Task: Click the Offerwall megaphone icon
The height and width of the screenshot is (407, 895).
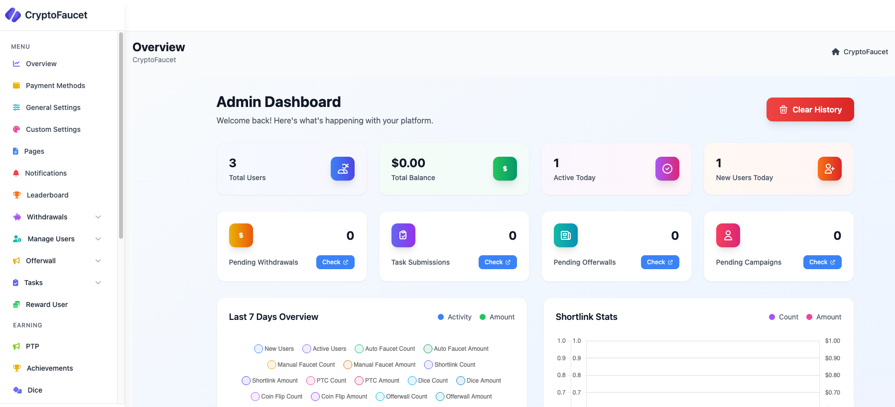Action: [16, 261]
